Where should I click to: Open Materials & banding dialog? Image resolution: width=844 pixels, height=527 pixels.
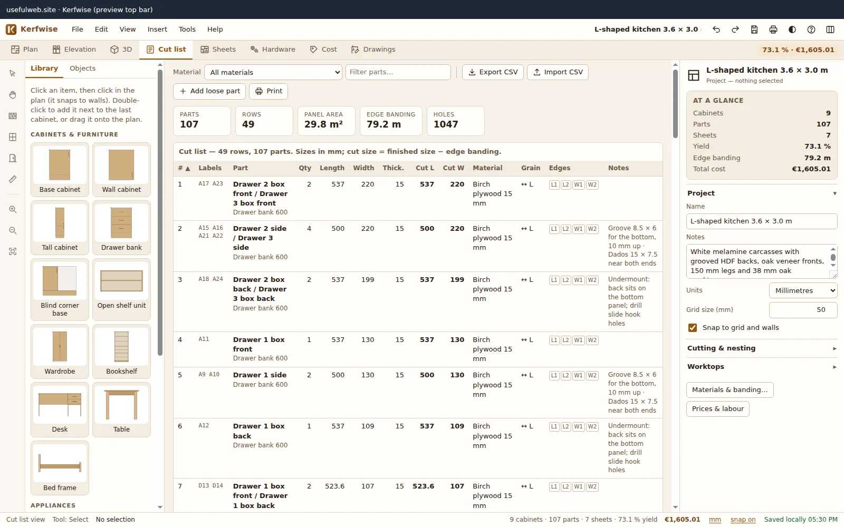click(x=730, y=390)
